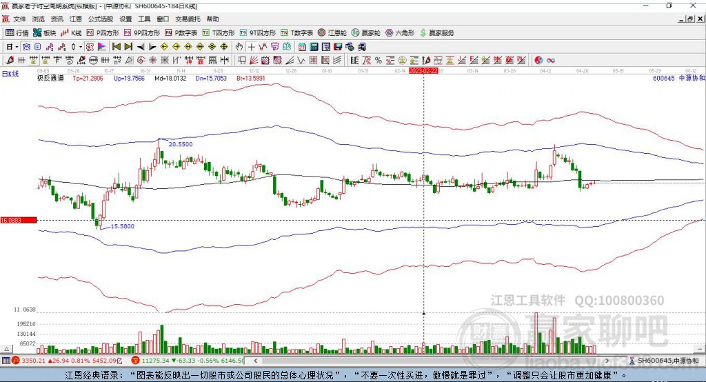
Task: Click the 极反通道 indicator name
Action: (x=50, y=78)
